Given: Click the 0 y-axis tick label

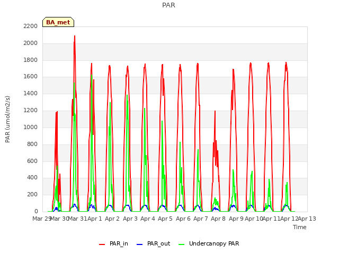Looking at the screenshot, I should point(36,211).
